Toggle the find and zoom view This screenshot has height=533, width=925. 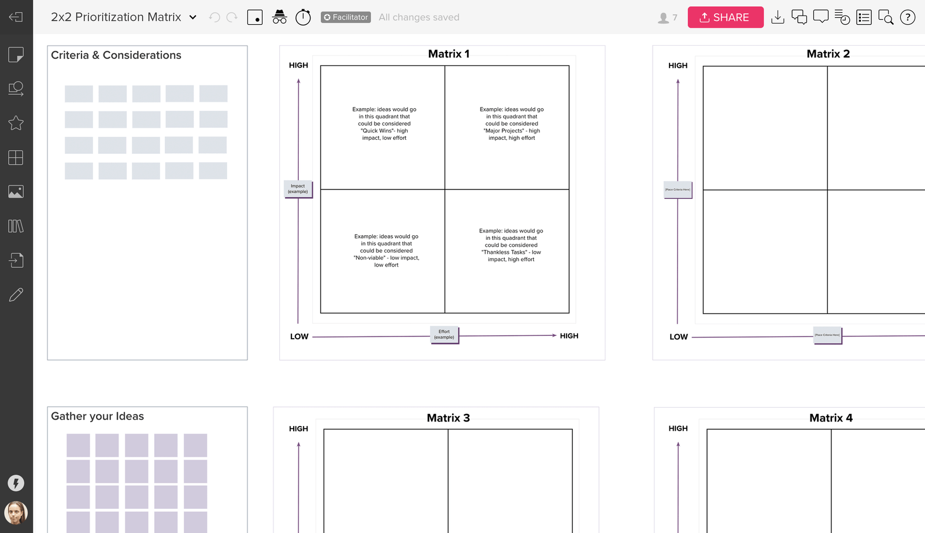[x=886, y=17]
